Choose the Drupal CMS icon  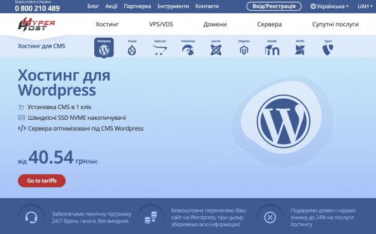coord(132,48)
